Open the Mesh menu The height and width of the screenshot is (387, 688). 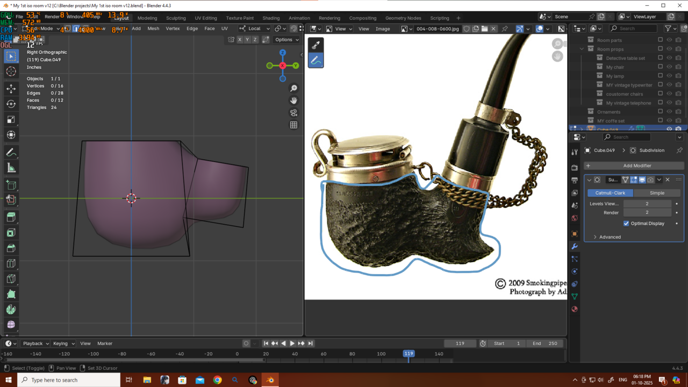click(153, 28)
